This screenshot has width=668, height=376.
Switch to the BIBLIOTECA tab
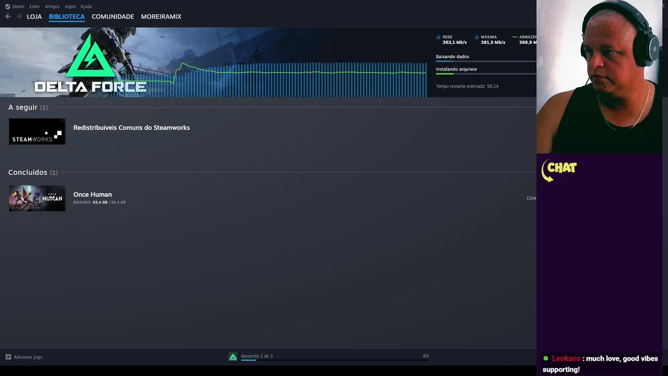pyautogui.click(x=67, y=17)
